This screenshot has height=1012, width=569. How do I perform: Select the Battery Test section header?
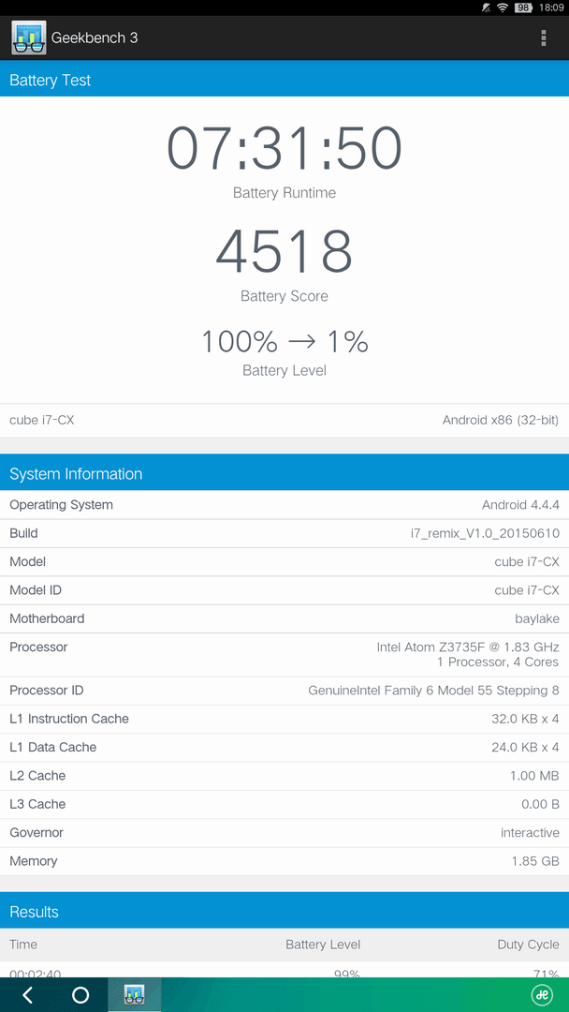[x=284, y=80]
